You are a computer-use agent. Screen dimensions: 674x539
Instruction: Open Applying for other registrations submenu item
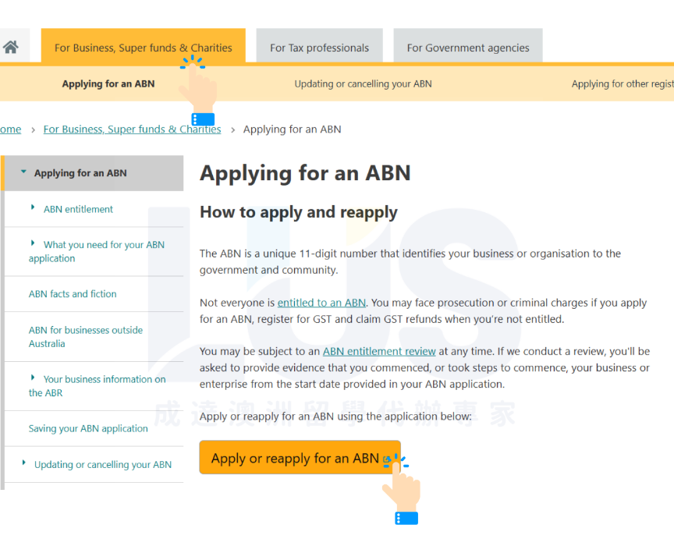622,83
